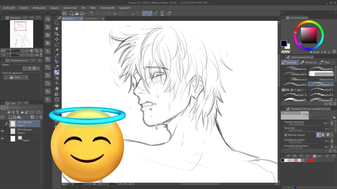
Task: Click the smartphone connection icon
Action: (162, 13)
